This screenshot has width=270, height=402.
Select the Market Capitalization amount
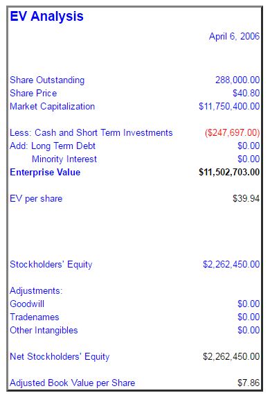click(x=229, y=106)
